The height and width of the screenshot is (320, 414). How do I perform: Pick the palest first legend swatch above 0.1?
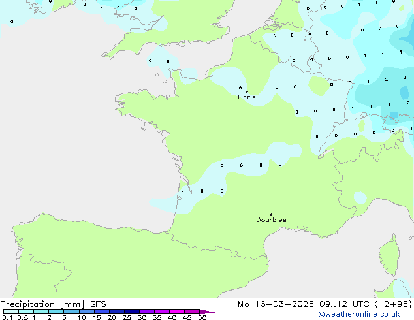(11, 312)
